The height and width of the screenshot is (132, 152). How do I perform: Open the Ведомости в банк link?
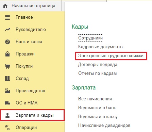pos(97,108)
